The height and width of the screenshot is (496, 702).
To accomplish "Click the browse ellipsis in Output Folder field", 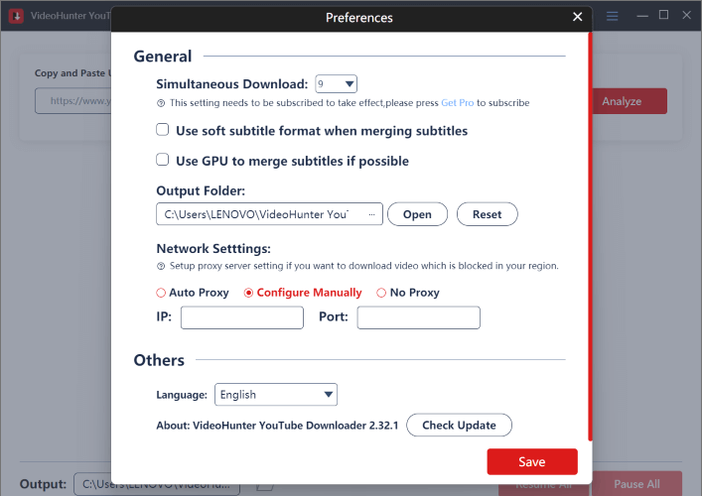I will pyautogui.click(x=371, y=214).
